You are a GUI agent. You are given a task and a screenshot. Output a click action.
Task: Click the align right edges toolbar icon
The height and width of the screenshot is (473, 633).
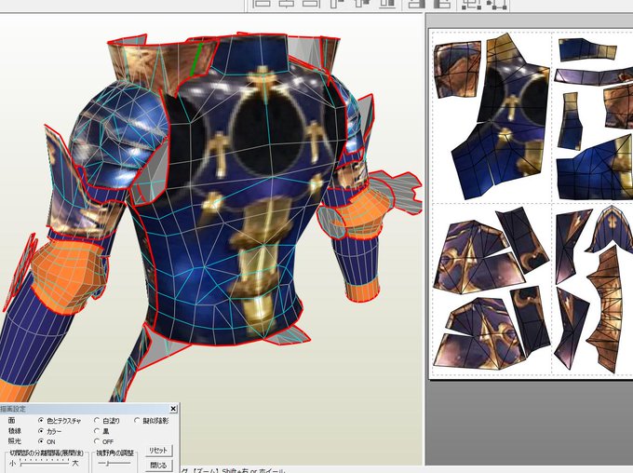312,3
